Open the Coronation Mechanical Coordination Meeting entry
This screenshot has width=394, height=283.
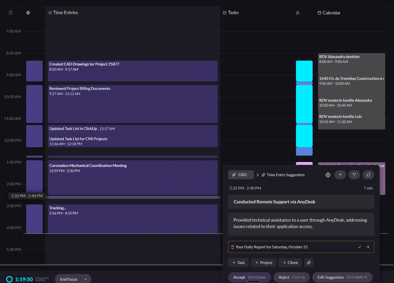pos(132,177)
